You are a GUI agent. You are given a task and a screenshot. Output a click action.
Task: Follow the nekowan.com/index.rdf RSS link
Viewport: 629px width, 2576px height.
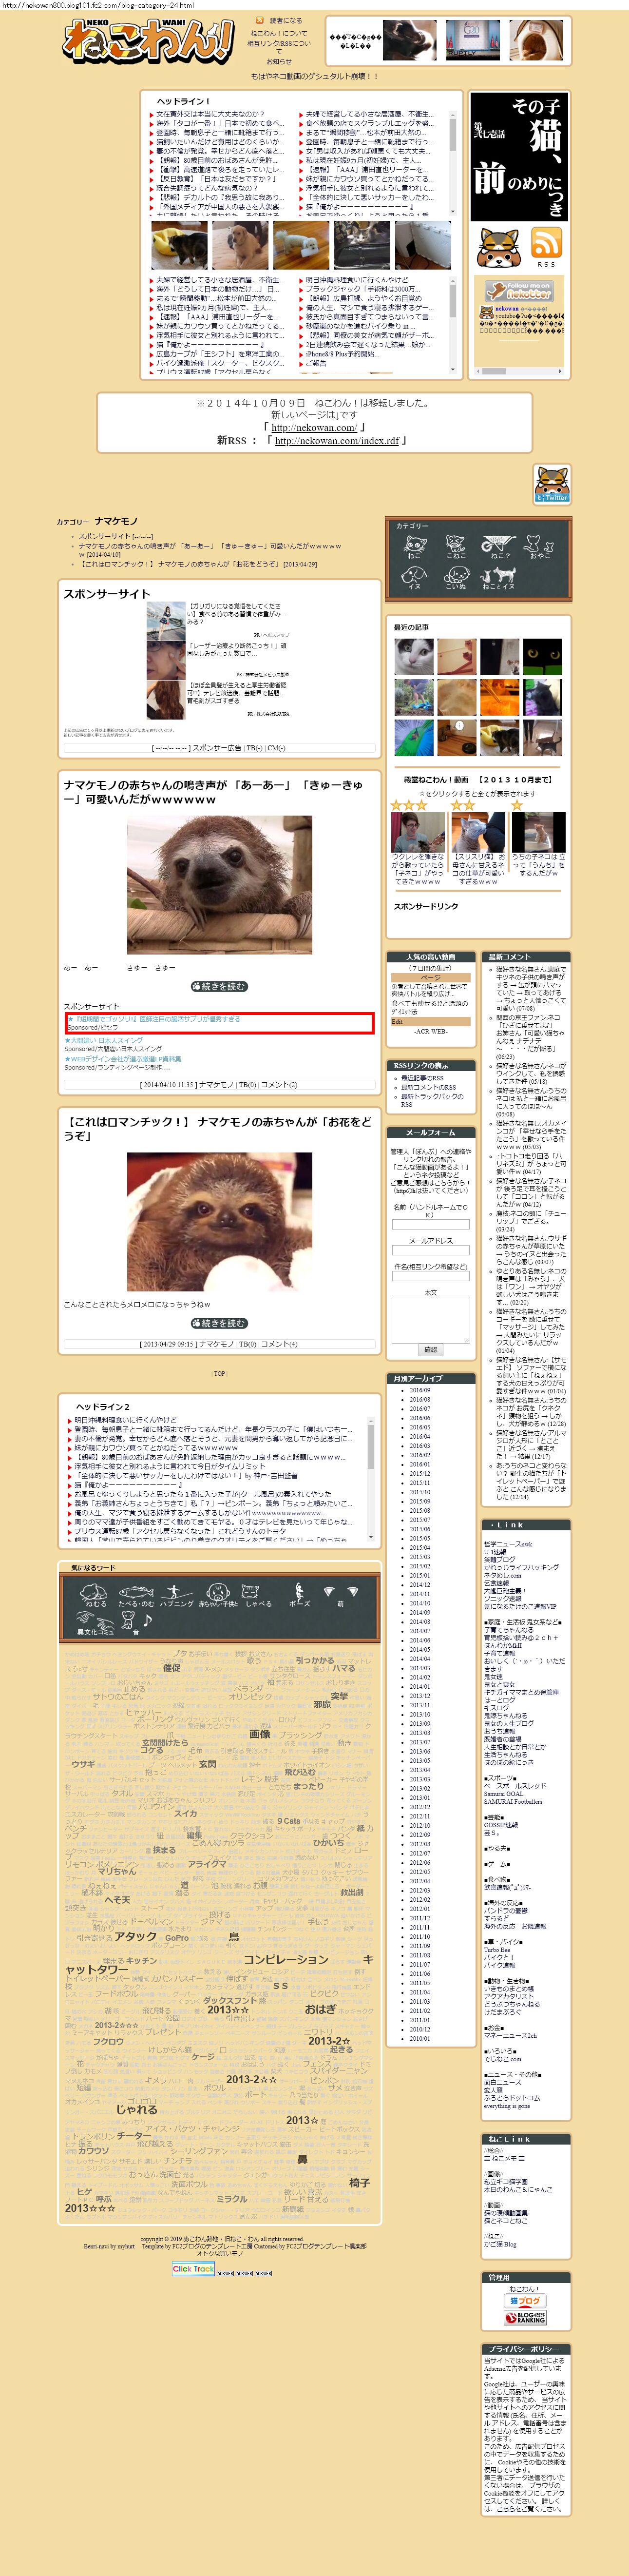[x=336, y=440]
